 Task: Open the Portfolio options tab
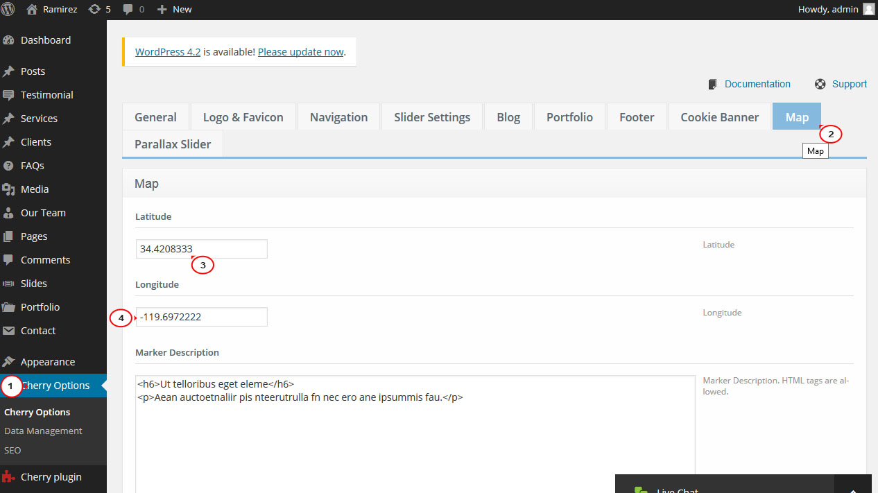click(569, 116)
